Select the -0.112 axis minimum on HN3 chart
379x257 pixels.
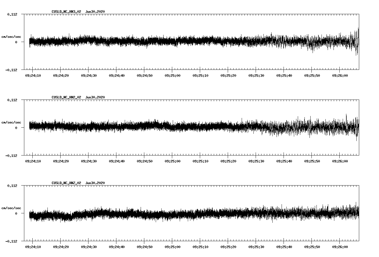click(11, 70)
